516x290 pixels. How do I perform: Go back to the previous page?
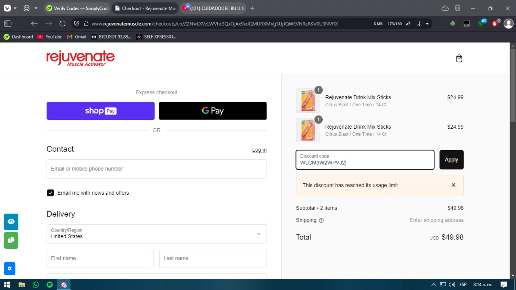click(34, 24)
